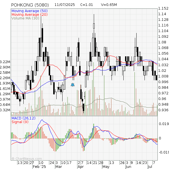Click the 1.08 price axis label
Viewport: 169px width, 169px height.
click(162, 42)
